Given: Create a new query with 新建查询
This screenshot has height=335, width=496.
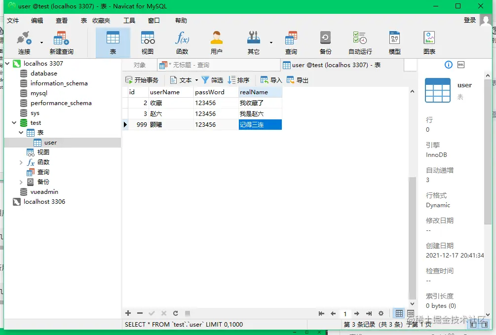Looking at the screenshot, I should point(61,43).
